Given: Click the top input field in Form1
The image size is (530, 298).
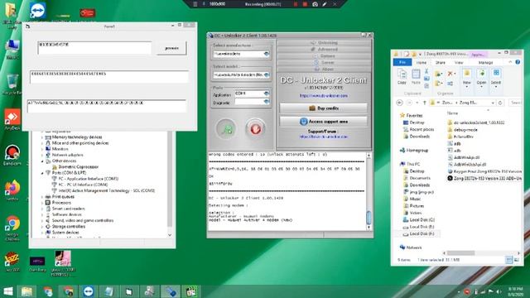Looking at the screenshot, I should pyautogui.click(x=94, y=48).
